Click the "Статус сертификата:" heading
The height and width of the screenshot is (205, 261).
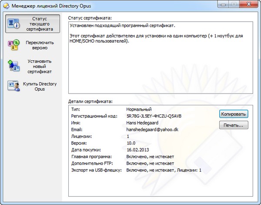pos(90,18)
